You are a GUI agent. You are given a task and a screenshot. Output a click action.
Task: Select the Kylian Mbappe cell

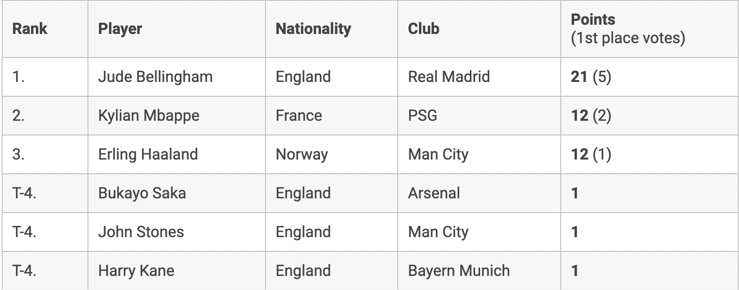coord(148,115)
